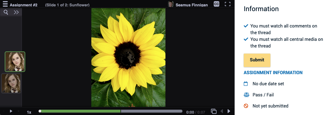332x115 pixels.
Task: Click the Assignment #2 title
Action: (24, 5)
